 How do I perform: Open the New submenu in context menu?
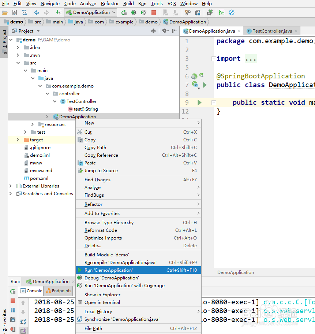[138, 123]
